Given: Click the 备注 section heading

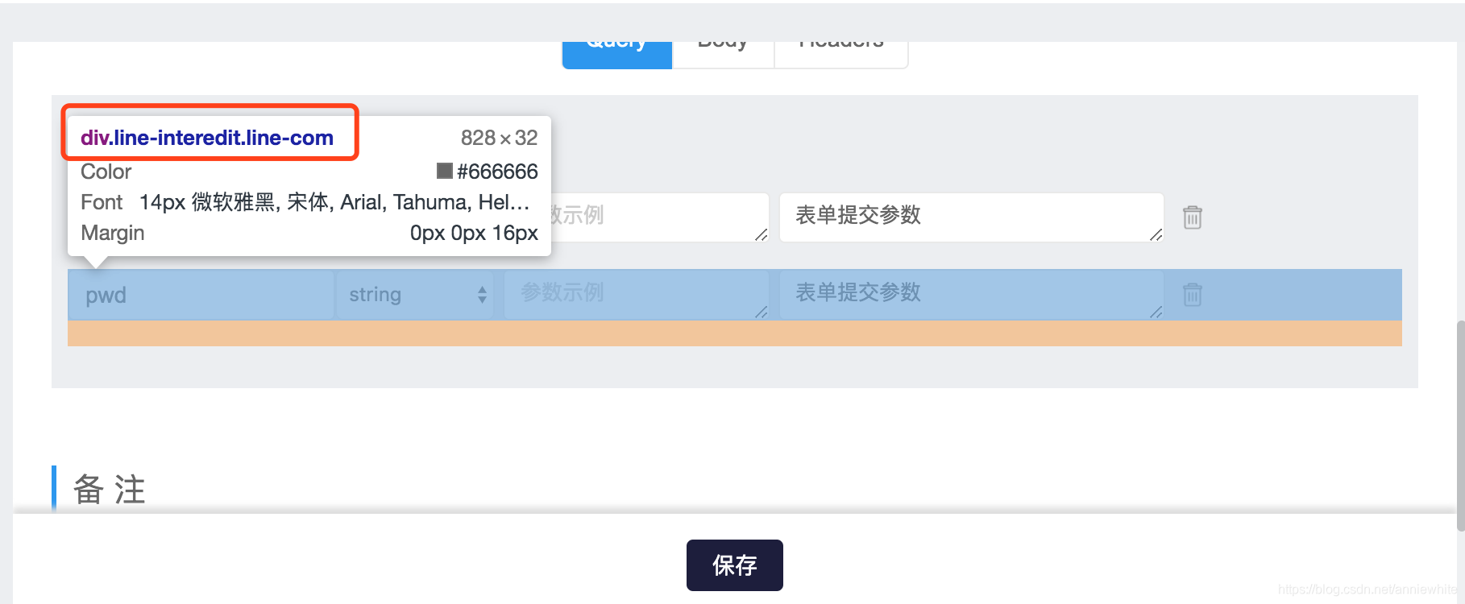Looking at the screenshot, I should pyautogui.click(x=110, y=490).
